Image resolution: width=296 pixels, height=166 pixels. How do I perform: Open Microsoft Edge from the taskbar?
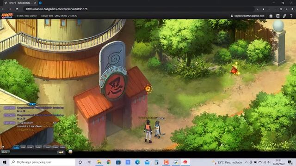137,162
